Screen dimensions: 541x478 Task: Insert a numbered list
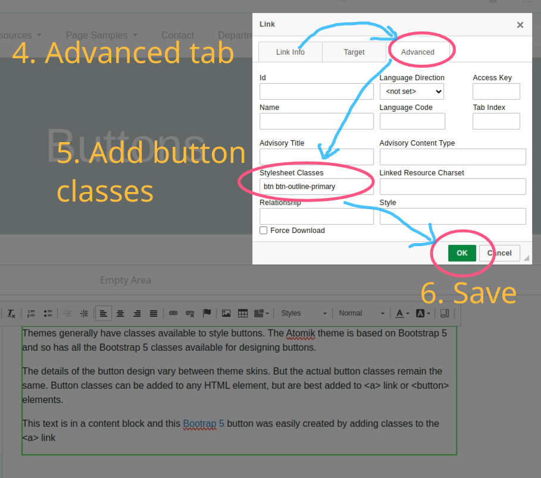pyautogui.click(x=31, y=313)
